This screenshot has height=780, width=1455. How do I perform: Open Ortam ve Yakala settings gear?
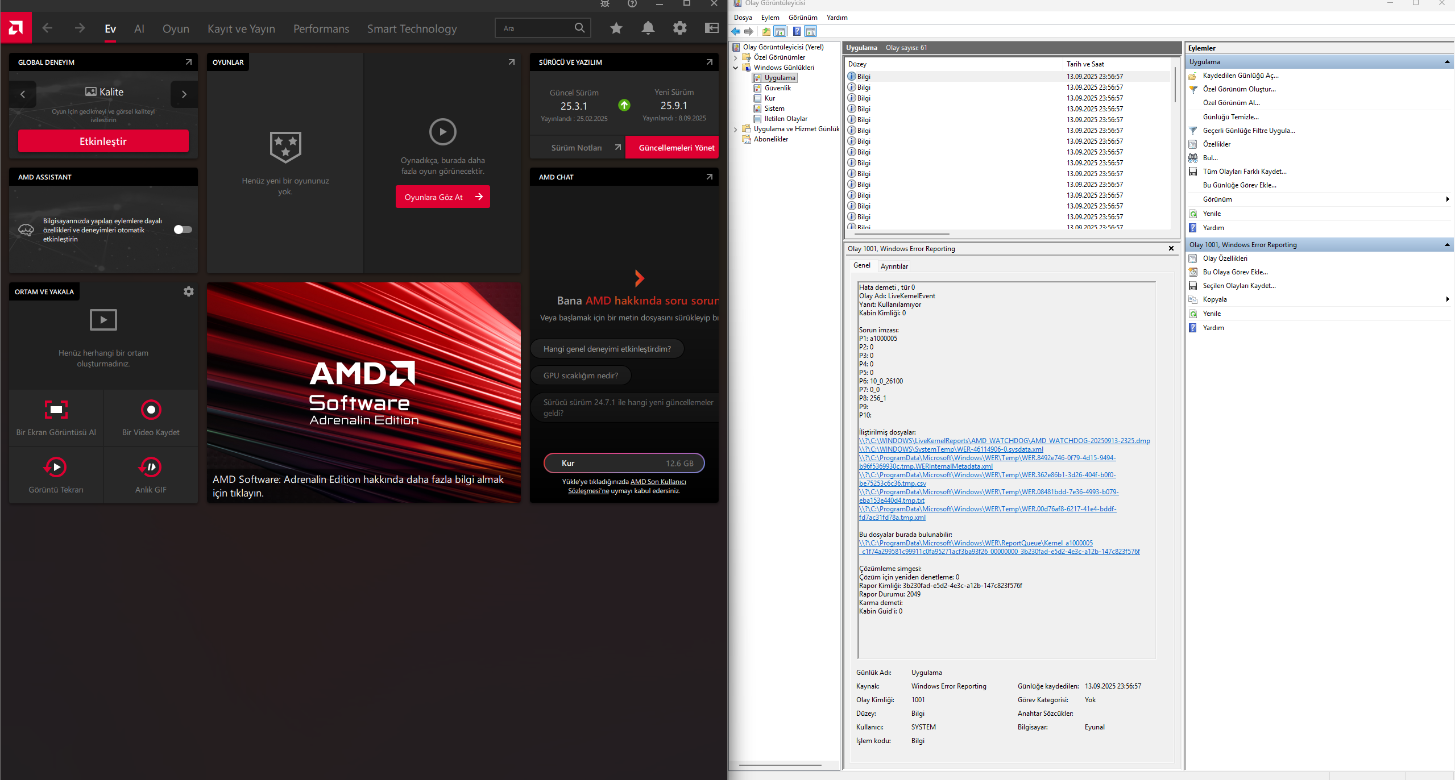coord(189,291)
